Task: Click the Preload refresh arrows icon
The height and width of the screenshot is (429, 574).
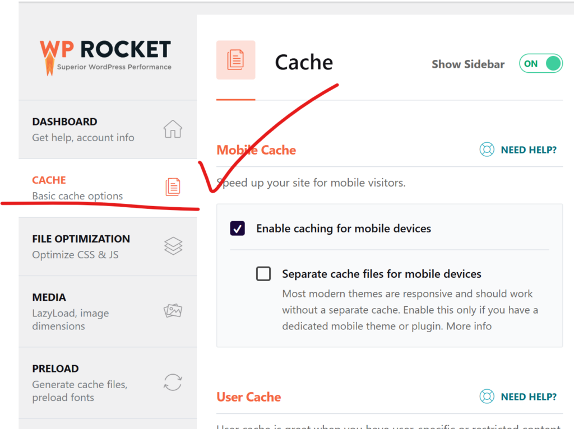Action: coord(173,382)
